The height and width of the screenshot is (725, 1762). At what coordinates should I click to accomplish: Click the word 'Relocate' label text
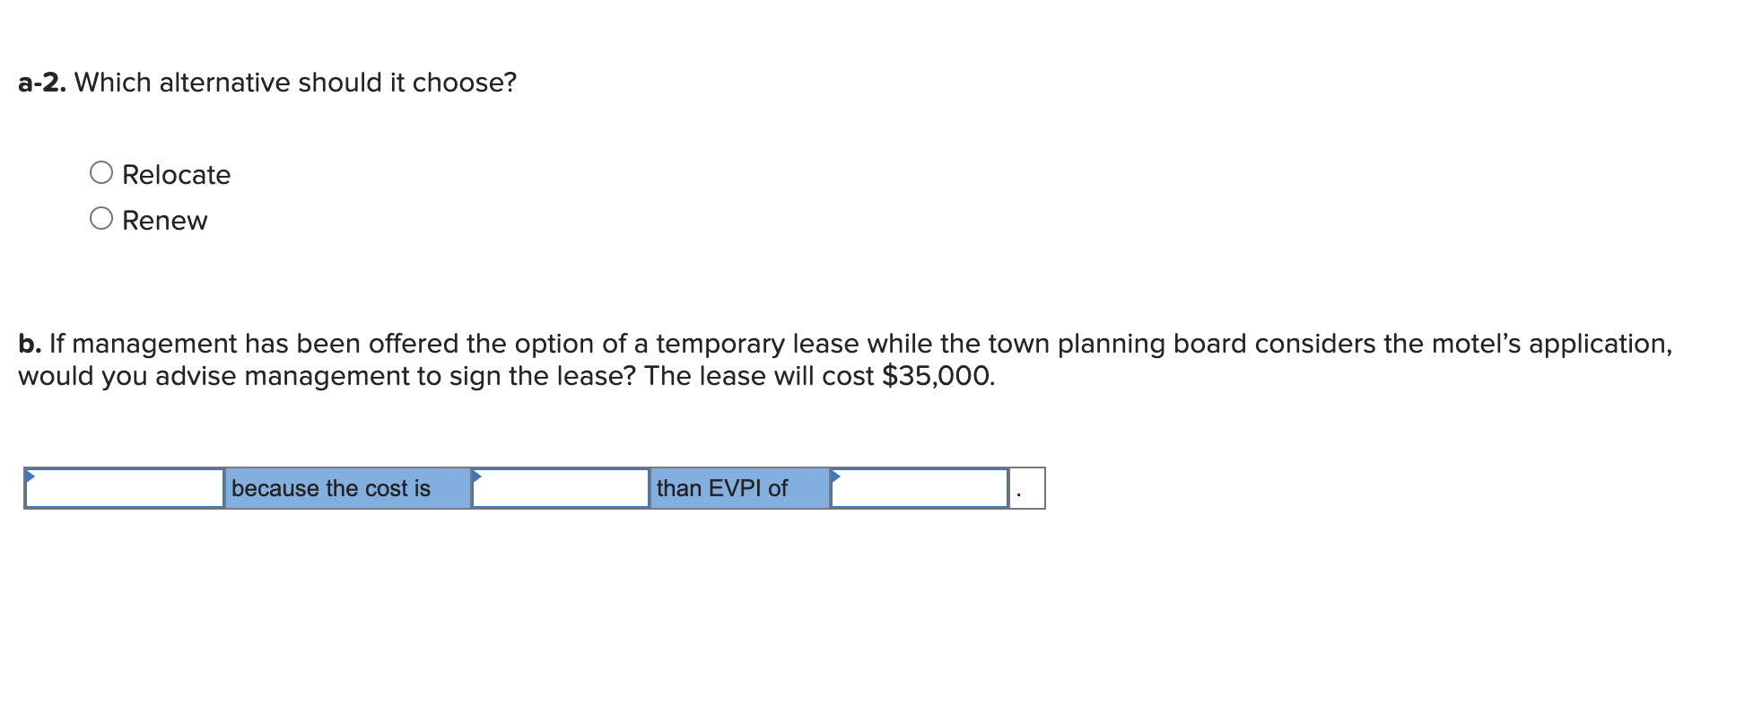click(176, 173)
